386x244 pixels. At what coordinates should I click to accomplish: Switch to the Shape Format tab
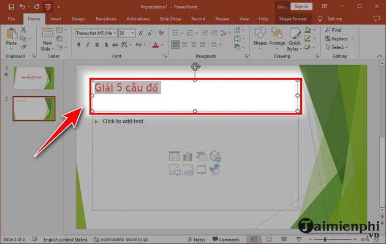click(293, 19)
